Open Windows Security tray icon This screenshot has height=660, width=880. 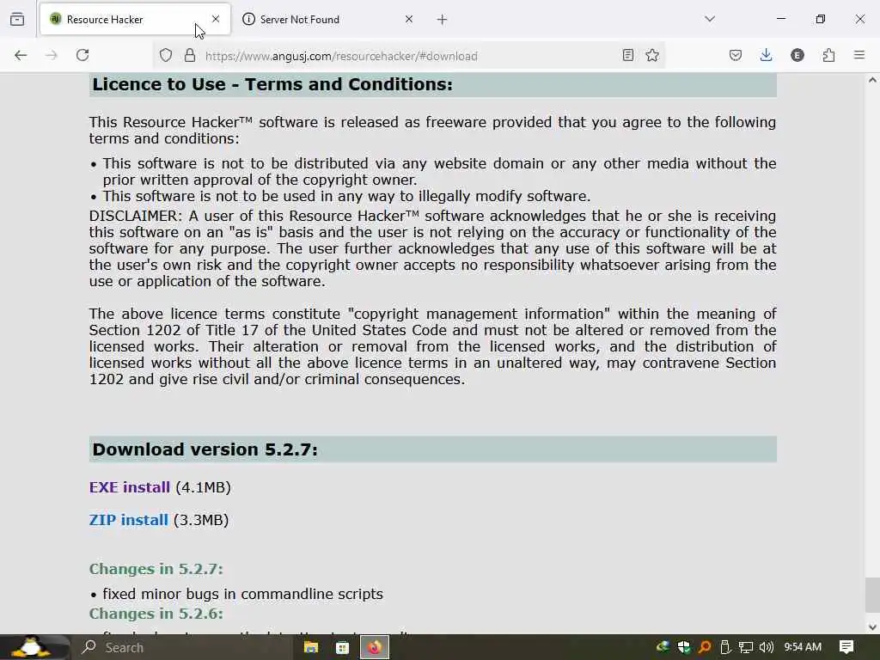[x=683, y=647]
